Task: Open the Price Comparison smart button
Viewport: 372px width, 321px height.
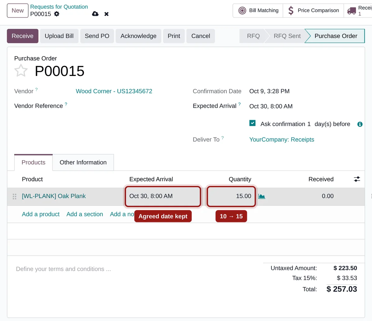Action: click(x=313, y=11)
